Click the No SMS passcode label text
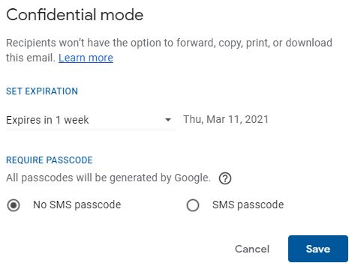 [77, 205]
